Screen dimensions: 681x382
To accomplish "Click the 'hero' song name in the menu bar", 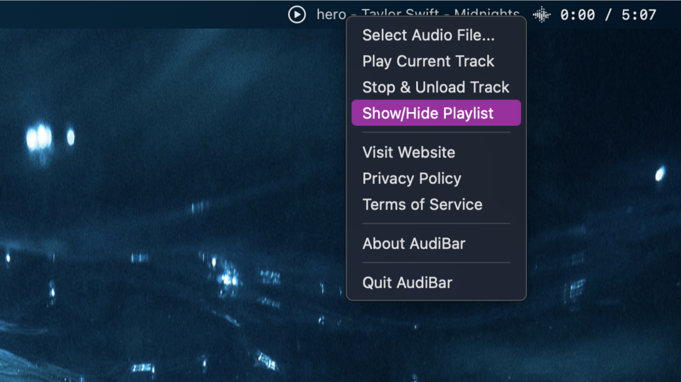I will coord(331,14).
